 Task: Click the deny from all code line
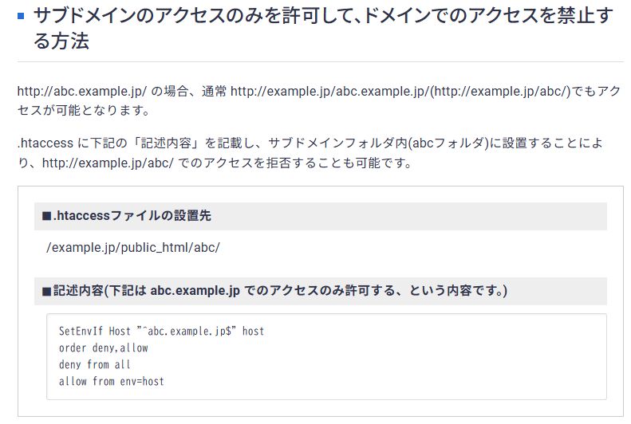(95, 364)
